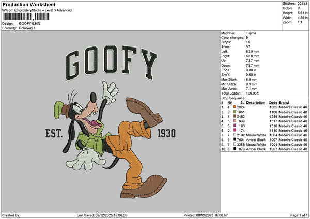Image resolution: width=310 pixels, height=219 pixels.
Task: Pick the Amber Black swatch in stop 8
Action: click(235, 139)
